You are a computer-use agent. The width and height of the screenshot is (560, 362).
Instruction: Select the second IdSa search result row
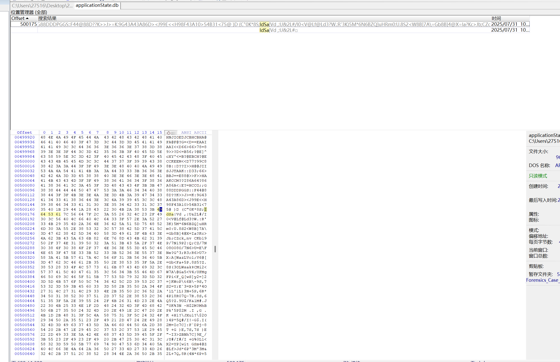[x=264, y=30]
